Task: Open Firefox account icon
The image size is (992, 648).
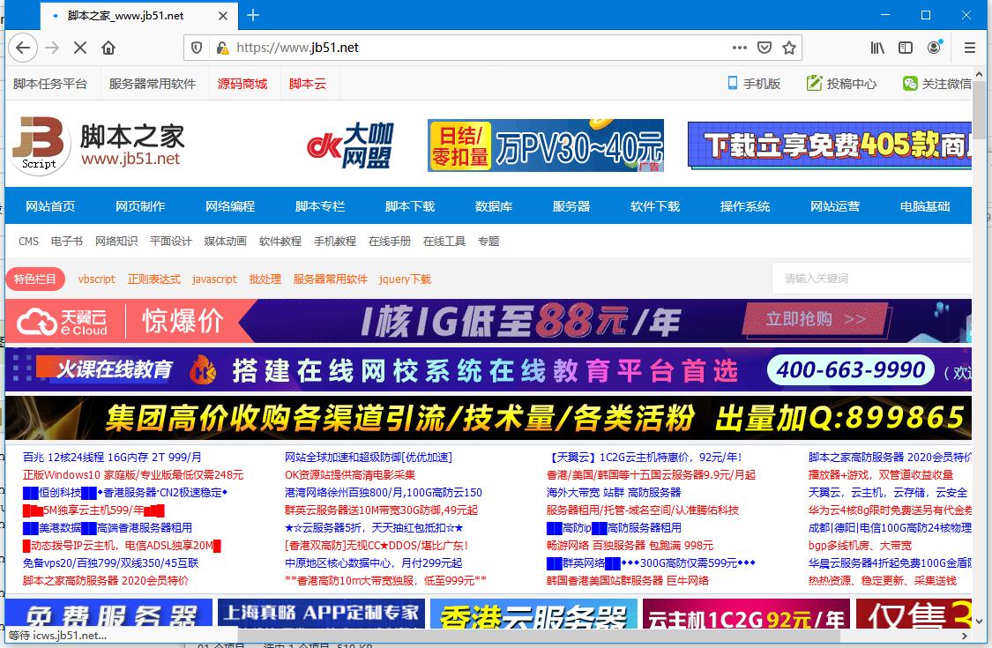Action: (935, 48)
